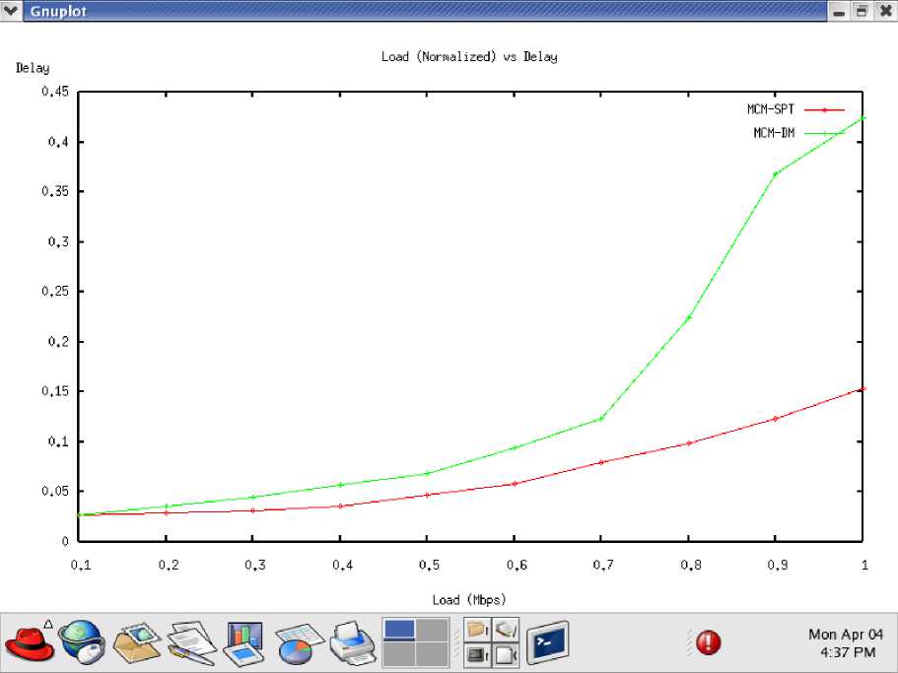Switch to the upper-right workspace in the pager
The height and width of the screenshot is (673, 898).
pos(433,629)
